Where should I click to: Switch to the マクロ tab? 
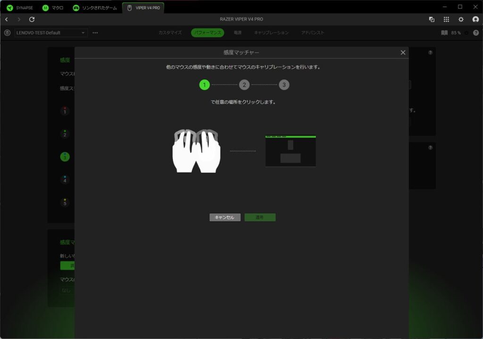52,8
